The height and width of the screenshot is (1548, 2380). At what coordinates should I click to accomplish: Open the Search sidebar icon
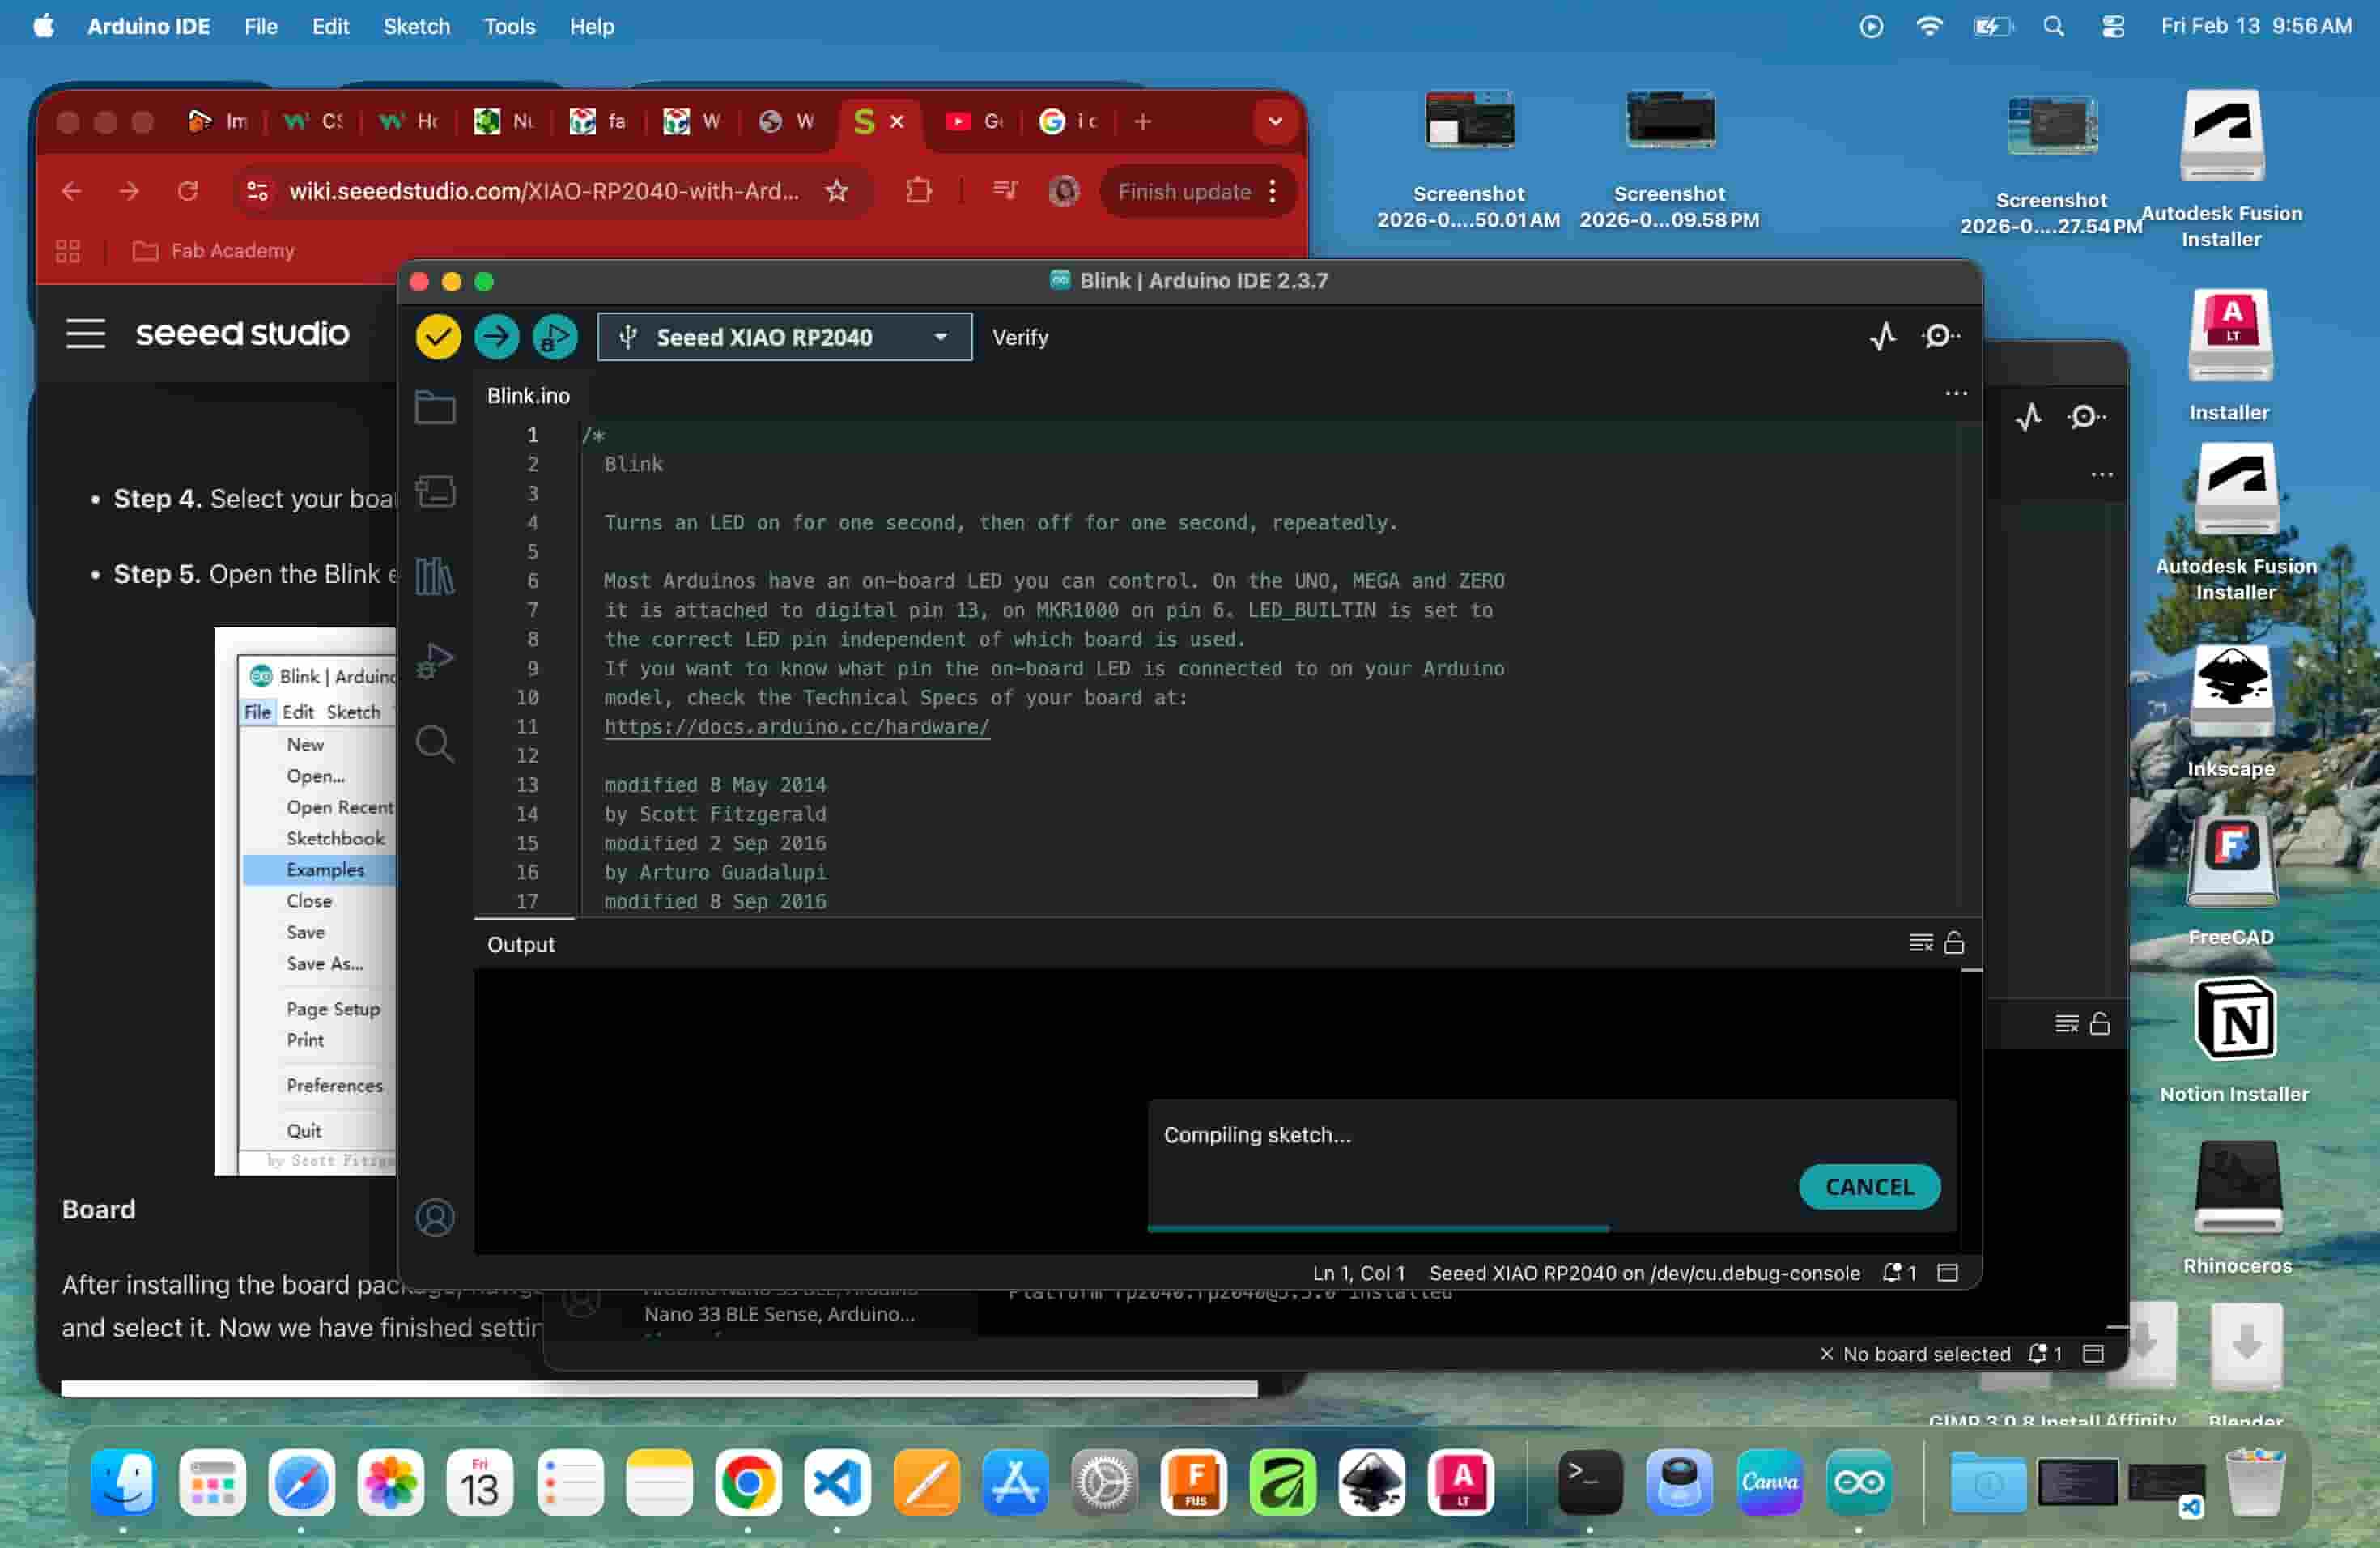pos(435,744)
